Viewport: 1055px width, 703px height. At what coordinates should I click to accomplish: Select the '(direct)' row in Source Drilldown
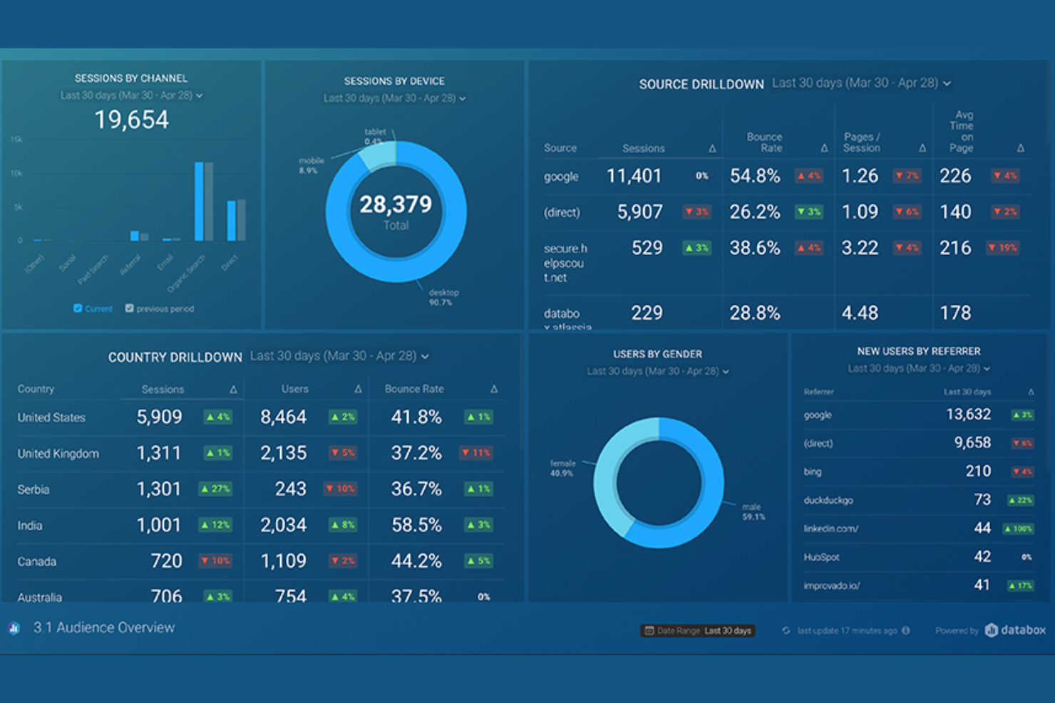click(786, 212)
